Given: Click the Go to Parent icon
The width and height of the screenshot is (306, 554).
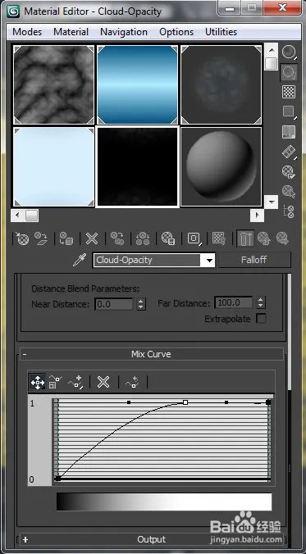Looking at the screenshot, I should tap(263, 238).
